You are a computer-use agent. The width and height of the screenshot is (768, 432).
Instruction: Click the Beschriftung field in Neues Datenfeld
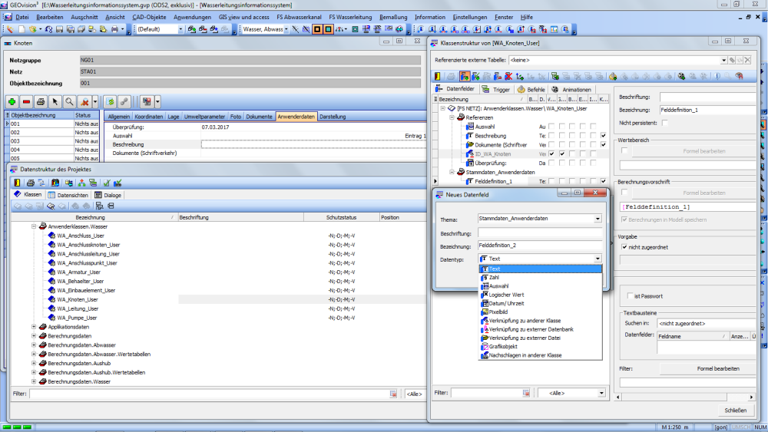point(540,232)
